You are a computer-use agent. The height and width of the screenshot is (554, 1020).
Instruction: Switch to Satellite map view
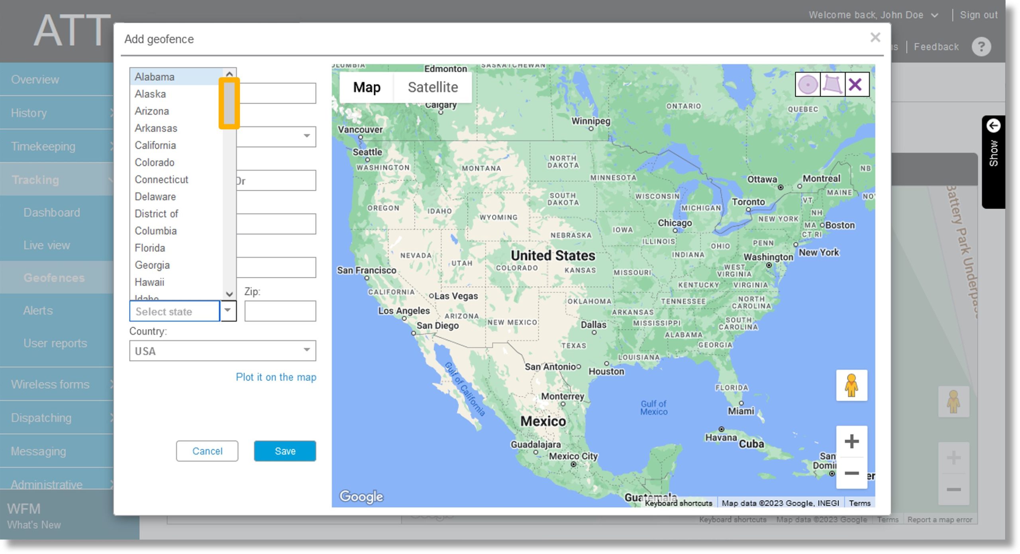[x=433, y=87]
